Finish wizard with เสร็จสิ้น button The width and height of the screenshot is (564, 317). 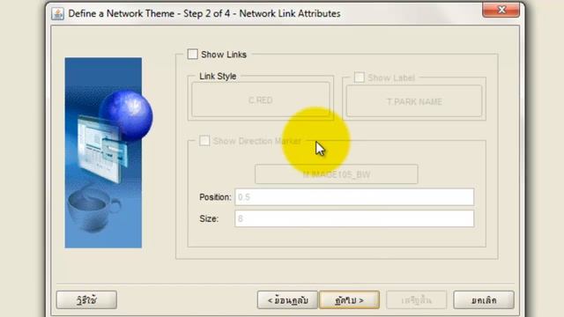pos(417,299)
